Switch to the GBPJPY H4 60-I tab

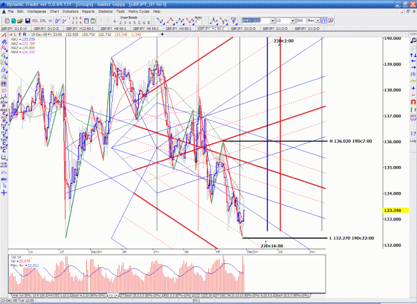tap(178, 29)
